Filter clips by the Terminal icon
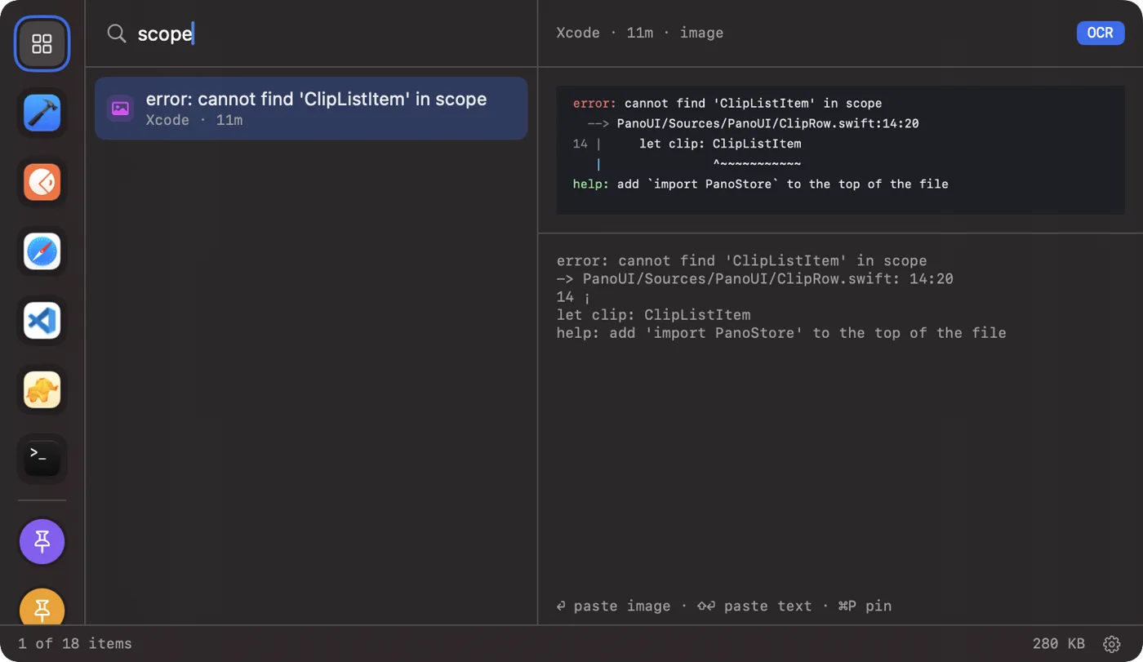1143x662 pixels. (x=42, y=459)
